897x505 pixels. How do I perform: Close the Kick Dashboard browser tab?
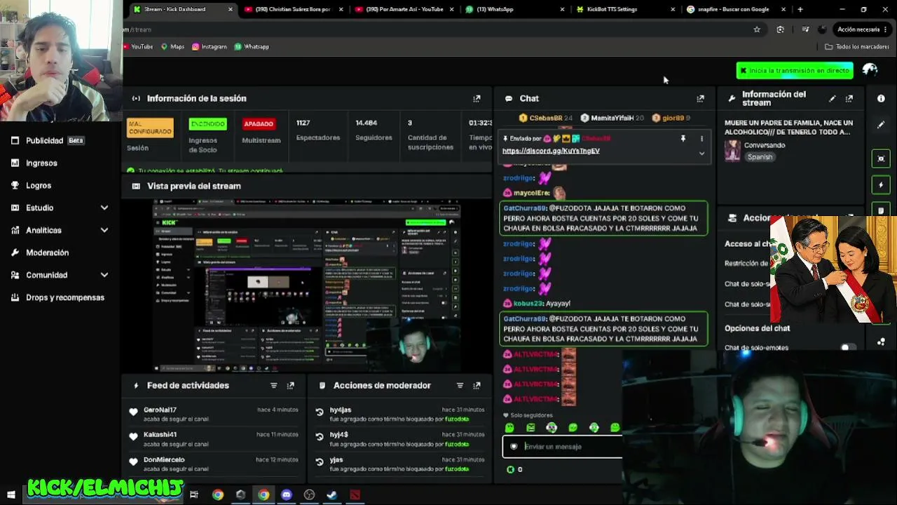pos(231,9)
